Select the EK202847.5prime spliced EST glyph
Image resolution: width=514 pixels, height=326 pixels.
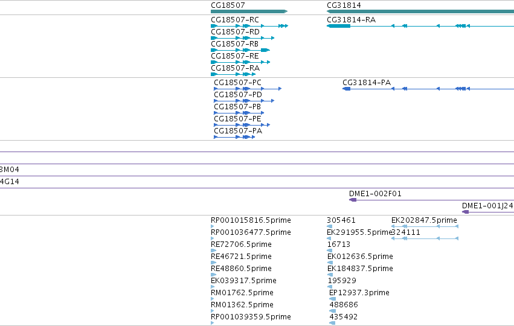point(425,226)
